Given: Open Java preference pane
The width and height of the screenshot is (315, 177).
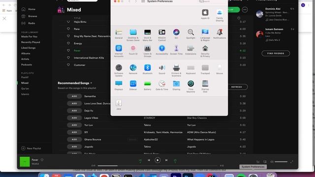Looking at the screenshot, I should [x=119, y=105].
